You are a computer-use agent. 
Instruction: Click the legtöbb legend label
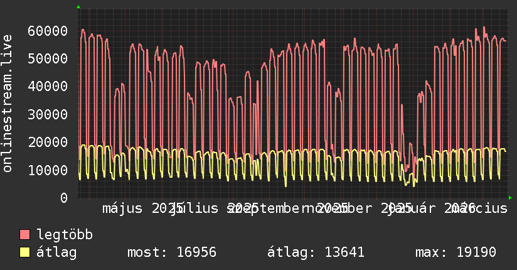click(x=65, y=235)
